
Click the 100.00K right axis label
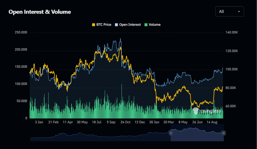click(x=232, y=69)
